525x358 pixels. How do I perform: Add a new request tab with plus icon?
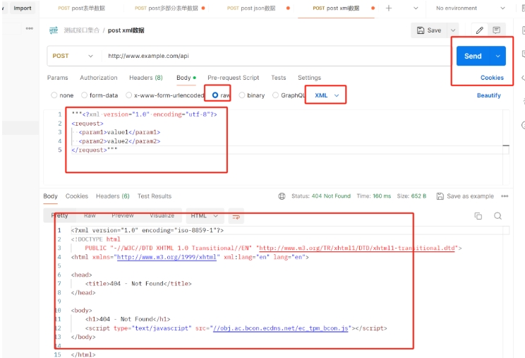pos(388,8)
